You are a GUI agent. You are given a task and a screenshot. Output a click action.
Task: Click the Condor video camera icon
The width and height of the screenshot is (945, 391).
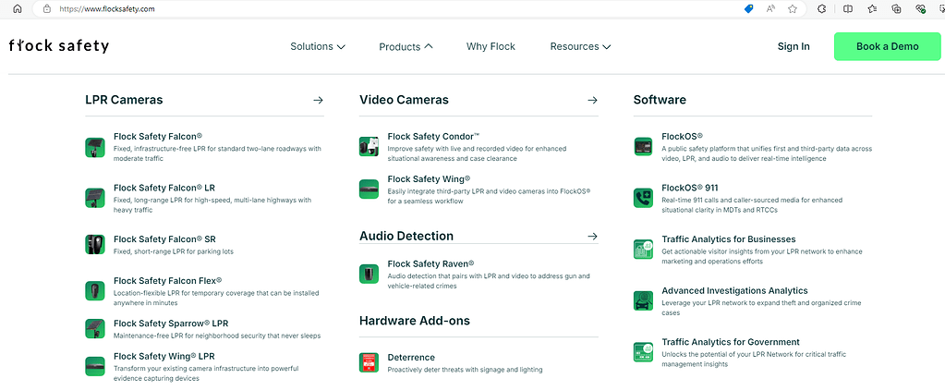[369, 147]
